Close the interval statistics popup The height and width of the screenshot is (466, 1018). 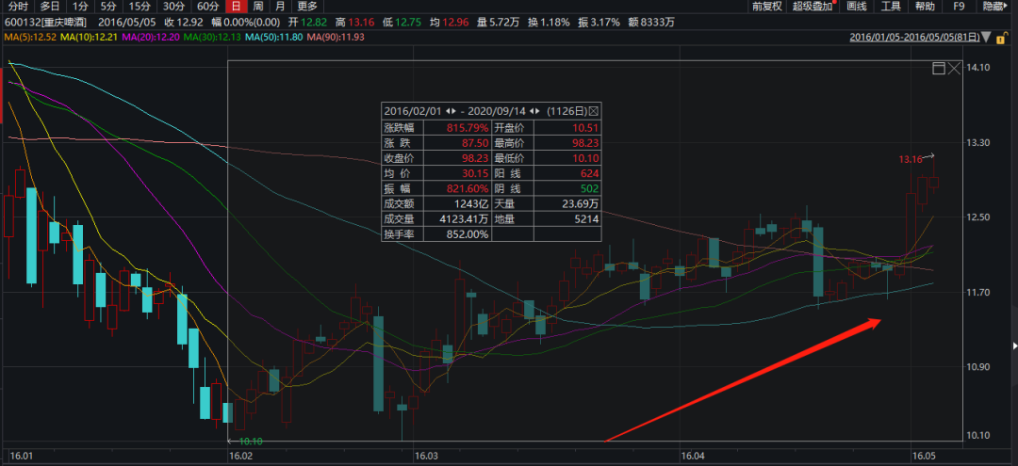point(594,110)
